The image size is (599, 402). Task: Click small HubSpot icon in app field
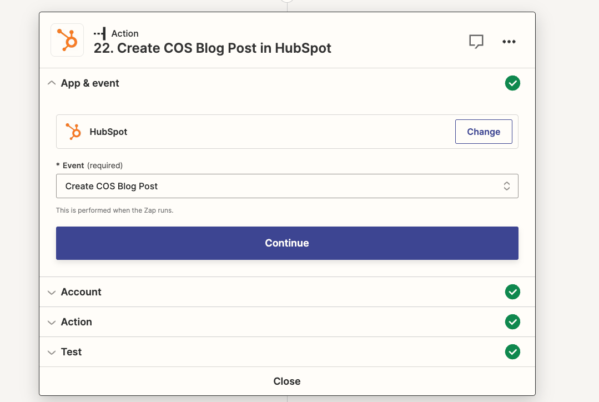point(73,132)
